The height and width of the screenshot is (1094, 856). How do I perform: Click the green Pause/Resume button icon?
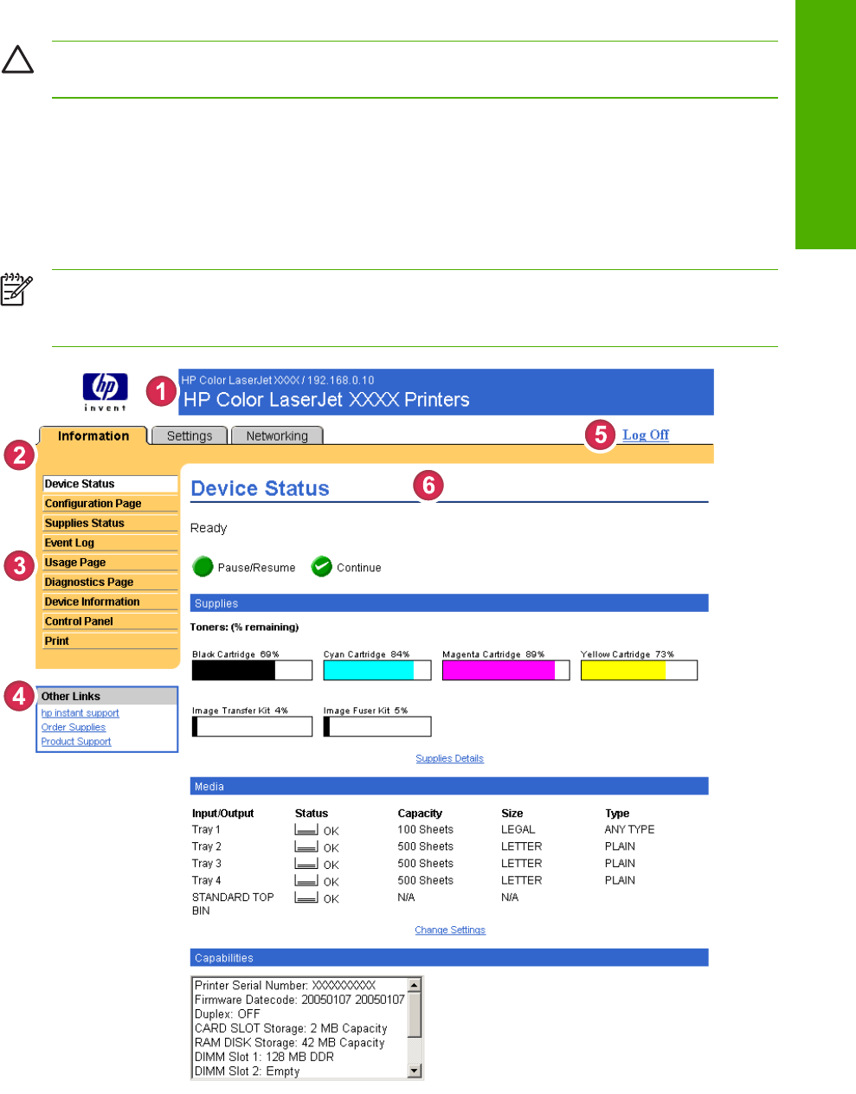203,567
